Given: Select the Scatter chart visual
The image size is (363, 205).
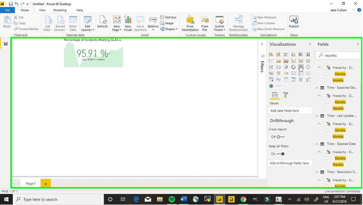Looking at the screenshot, I should coord(278,67).
